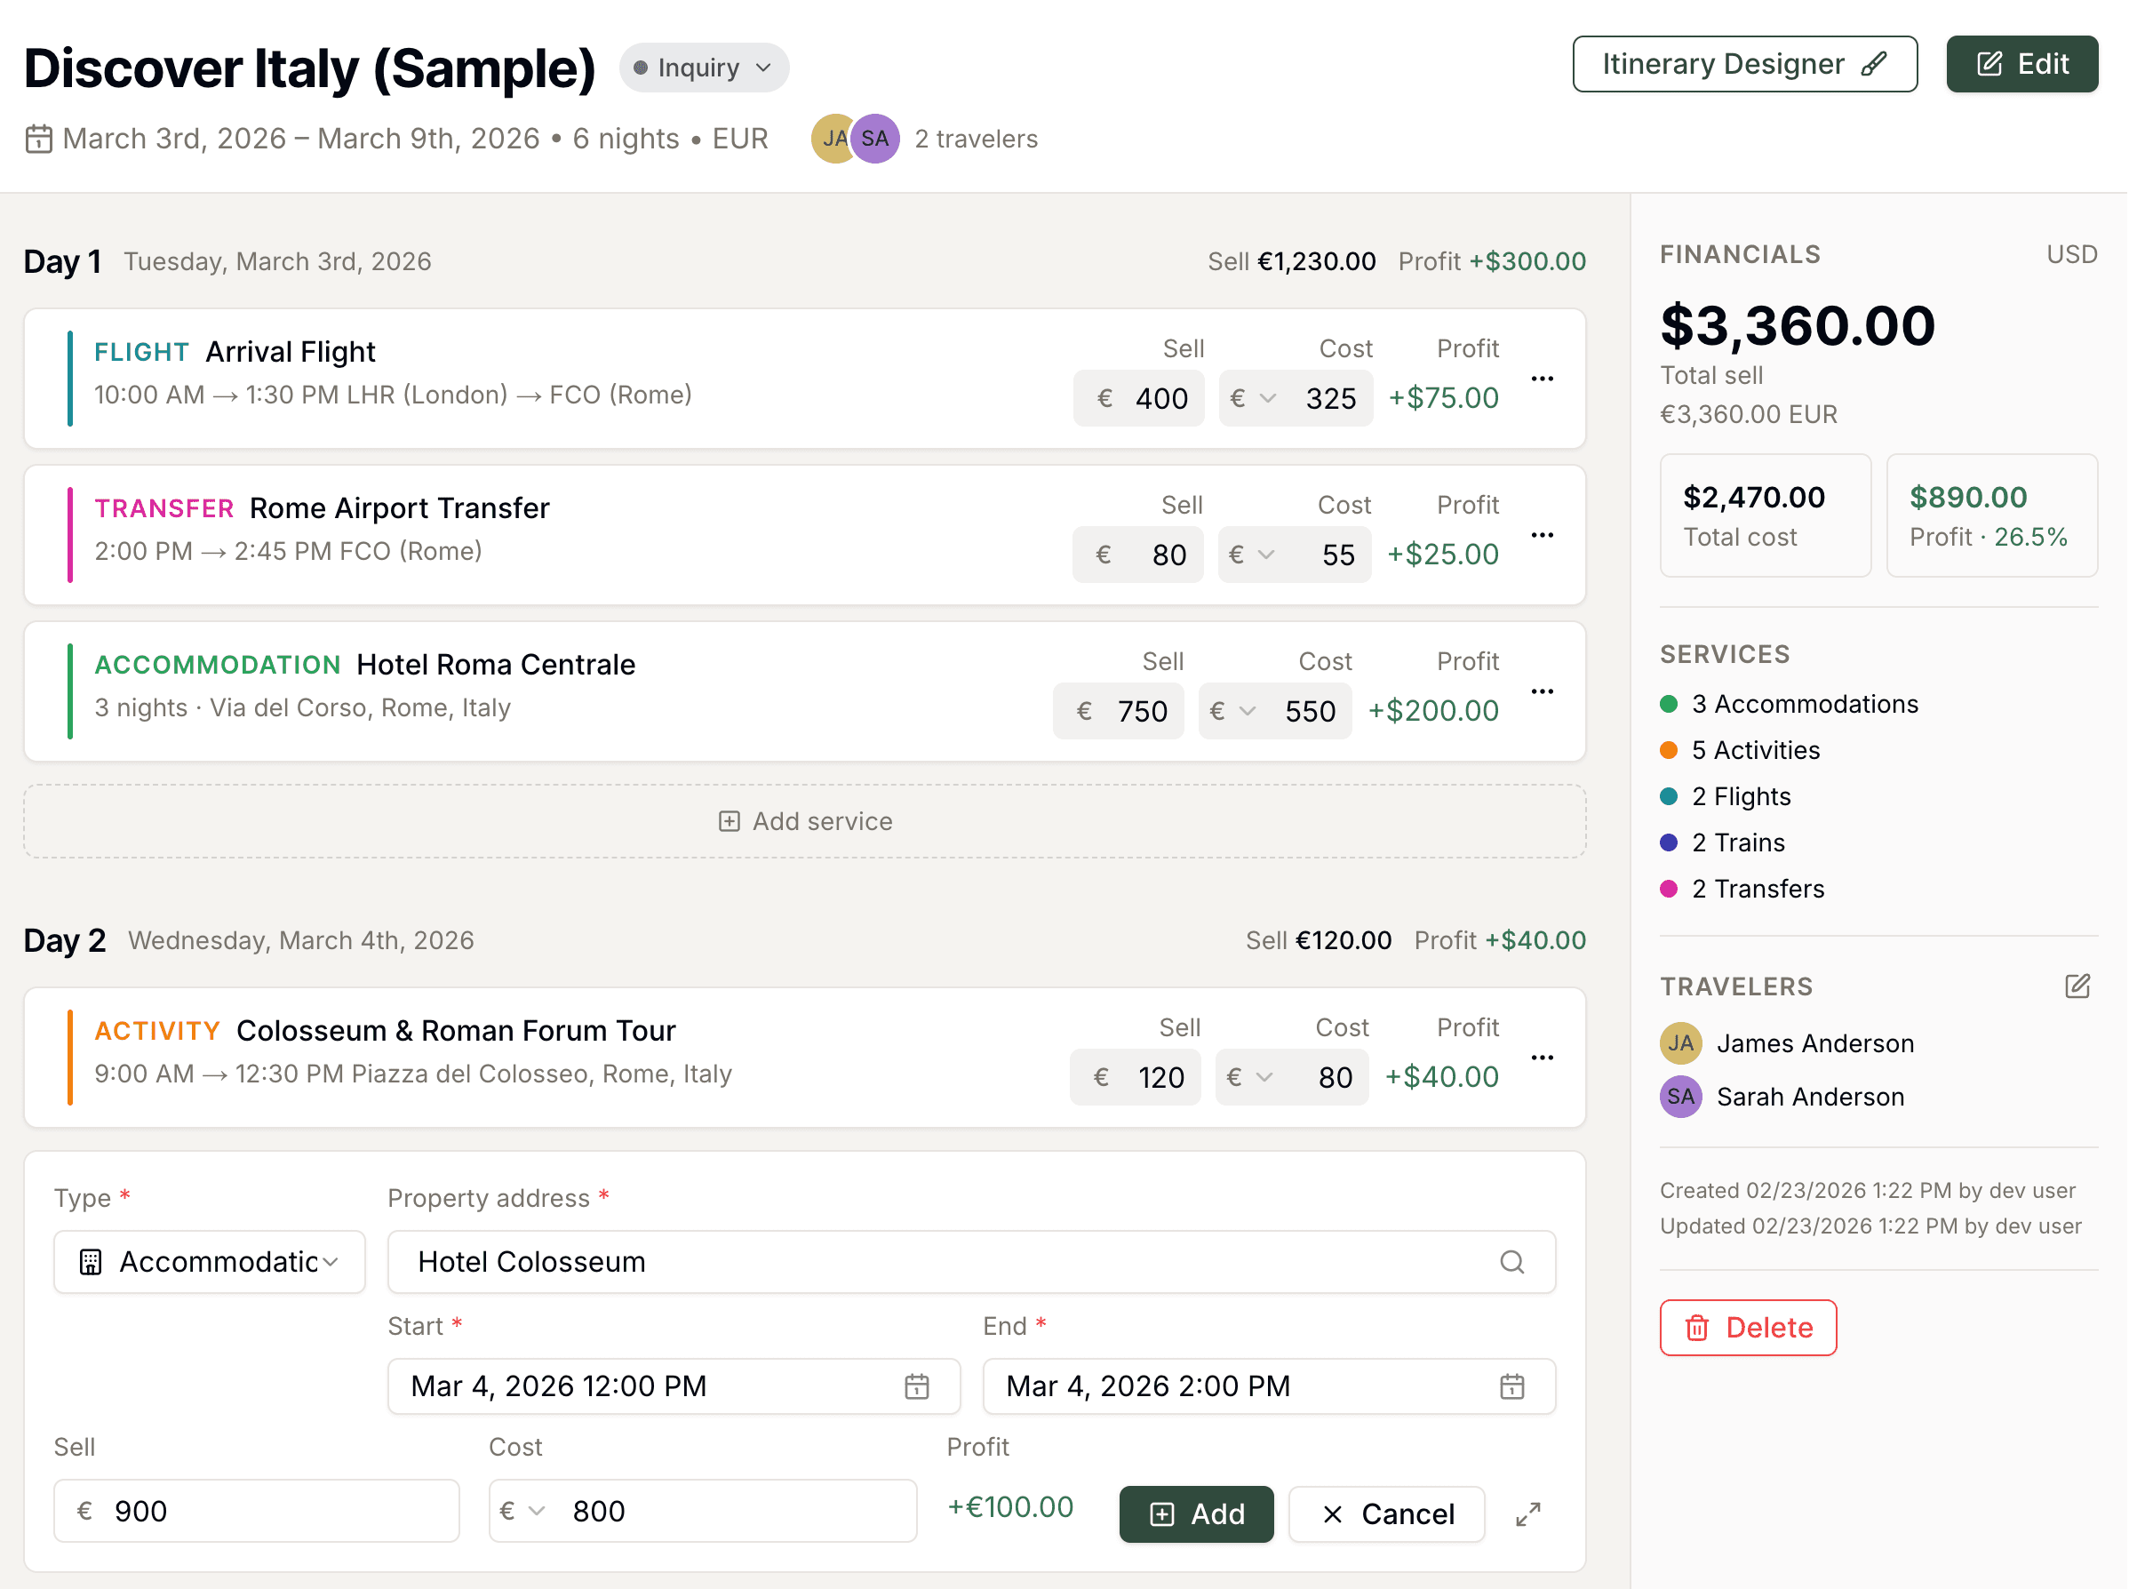
Task: Open the Start date calendar icon
Action: pos(916,1386)
